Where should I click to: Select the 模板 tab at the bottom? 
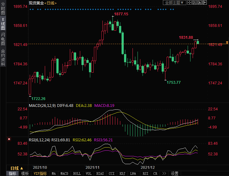[25, 173]
